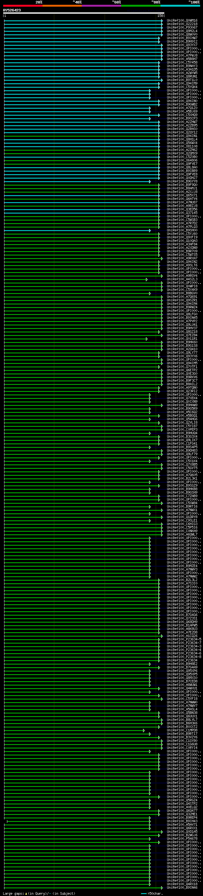Screen dimensions: 203x896
Task: Click the orange ~40% identity legend segment
Action: (x=62, y=6)
